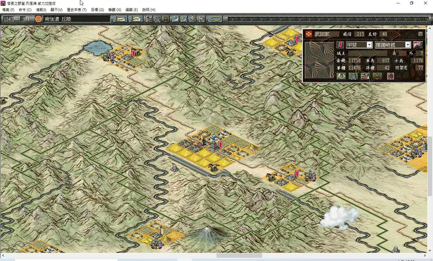Click the fan-pattern portrait in the clan panel
433x261 pixels.
(319, 60)
